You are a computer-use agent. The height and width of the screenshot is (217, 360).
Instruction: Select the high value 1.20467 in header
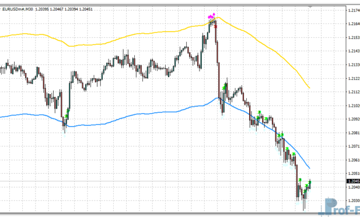pos(57,9)
